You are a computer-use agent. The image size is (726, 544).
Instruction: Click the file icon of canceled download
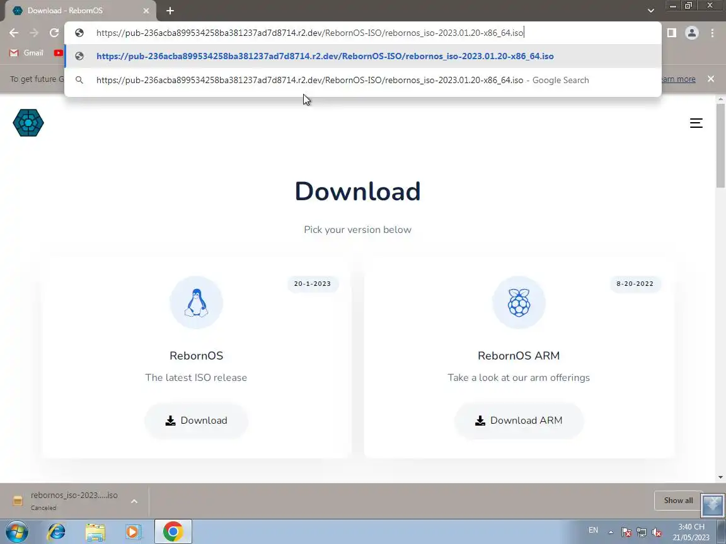[x=18, y=501]
